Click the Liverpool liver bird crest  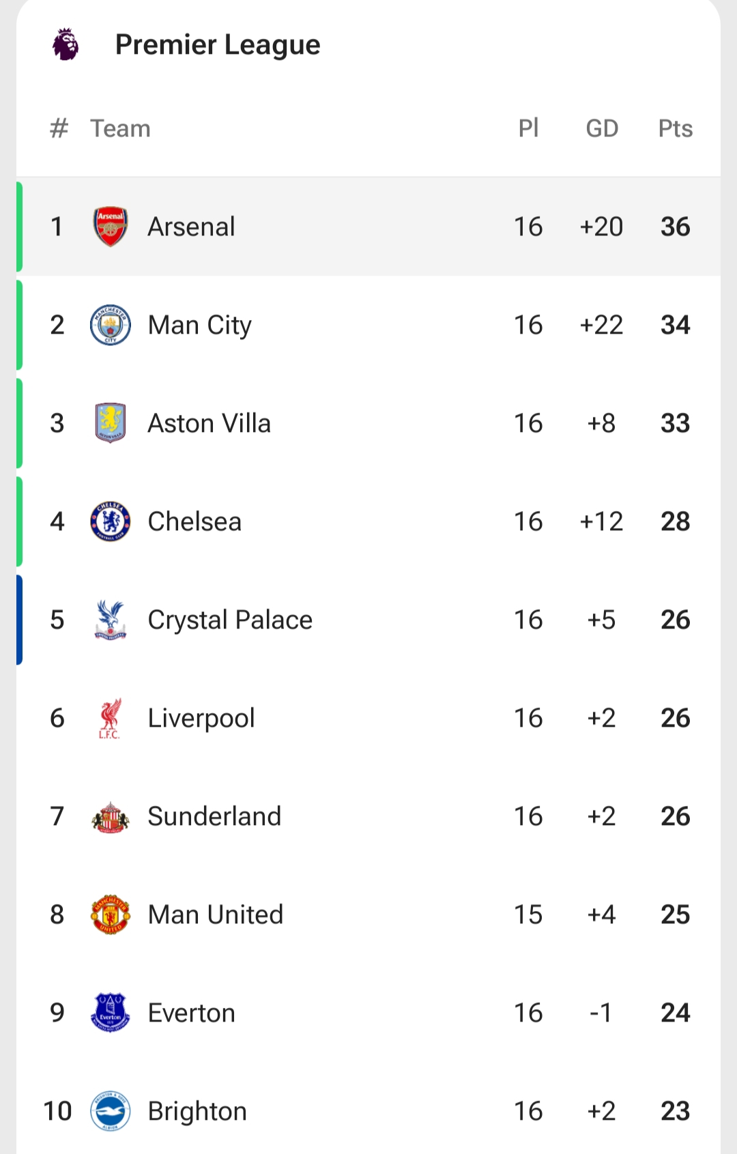pyautogui.click(x=110, y=718)
